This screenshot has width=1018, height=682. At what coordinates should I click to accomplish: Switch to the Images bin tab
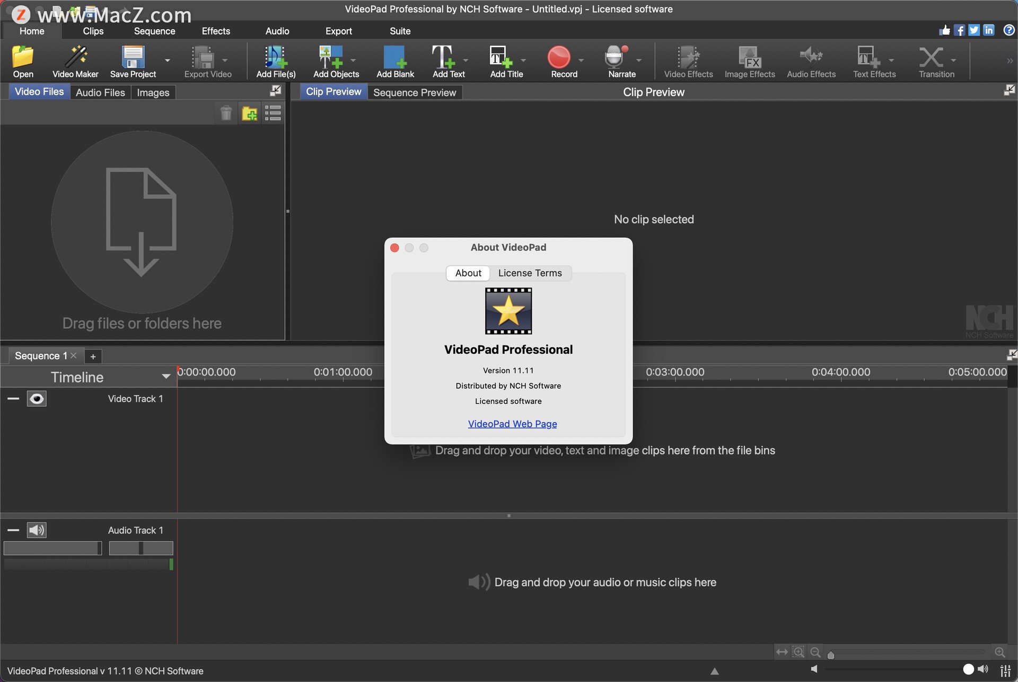click(153, 92)
